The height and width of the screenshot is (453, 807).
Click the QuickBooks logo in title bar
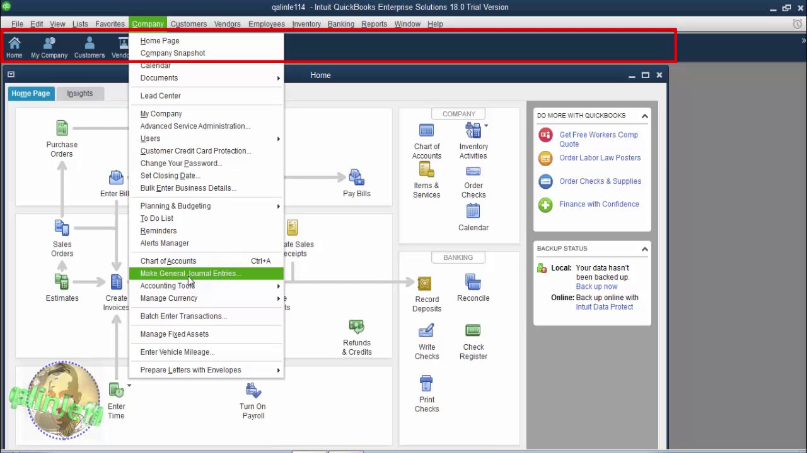(x=7, y=7)
